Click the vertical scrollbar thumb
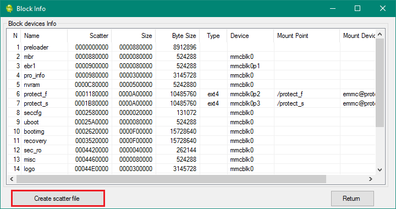The width and height of the screenshot is (396, 209). pyautogui.click(x=380, y=83)
